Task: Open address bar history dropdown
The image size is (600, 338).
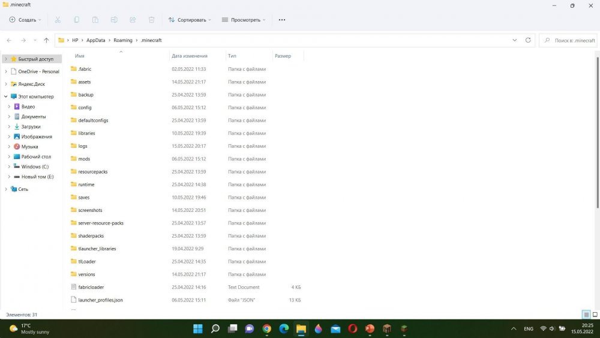Action: (x=515, y=40)
